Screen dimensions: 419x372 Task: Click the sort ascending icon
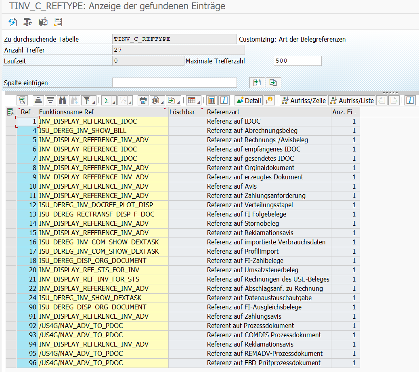click(x=38, y=100)
